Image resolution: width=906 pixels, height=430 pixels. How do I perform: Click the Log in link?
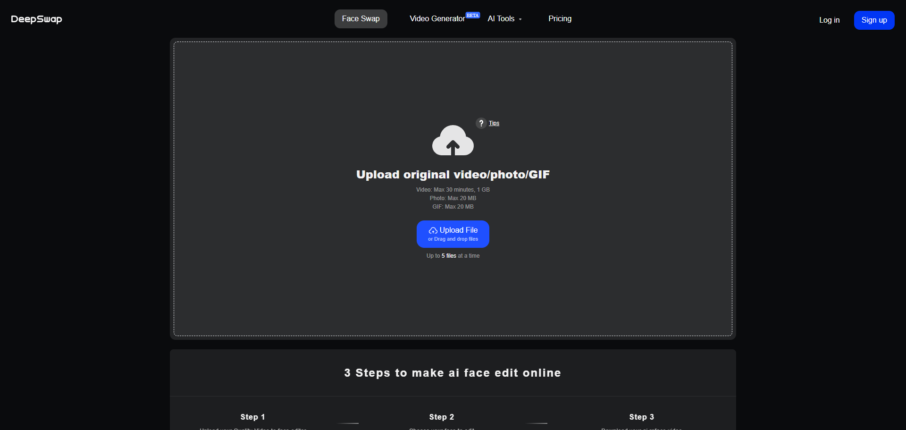[829, 20]
